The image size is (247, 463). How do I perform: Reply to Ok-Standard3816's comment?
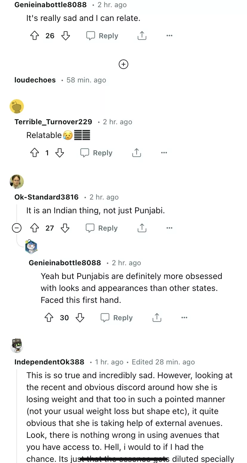click(x=102, y=228)
